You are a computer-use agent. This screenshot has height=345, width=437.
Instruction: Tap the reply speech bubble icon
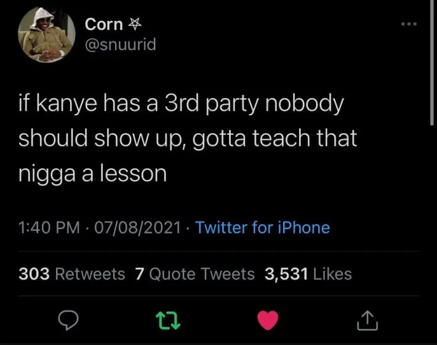pyautogui.click(x=68, y=320)
